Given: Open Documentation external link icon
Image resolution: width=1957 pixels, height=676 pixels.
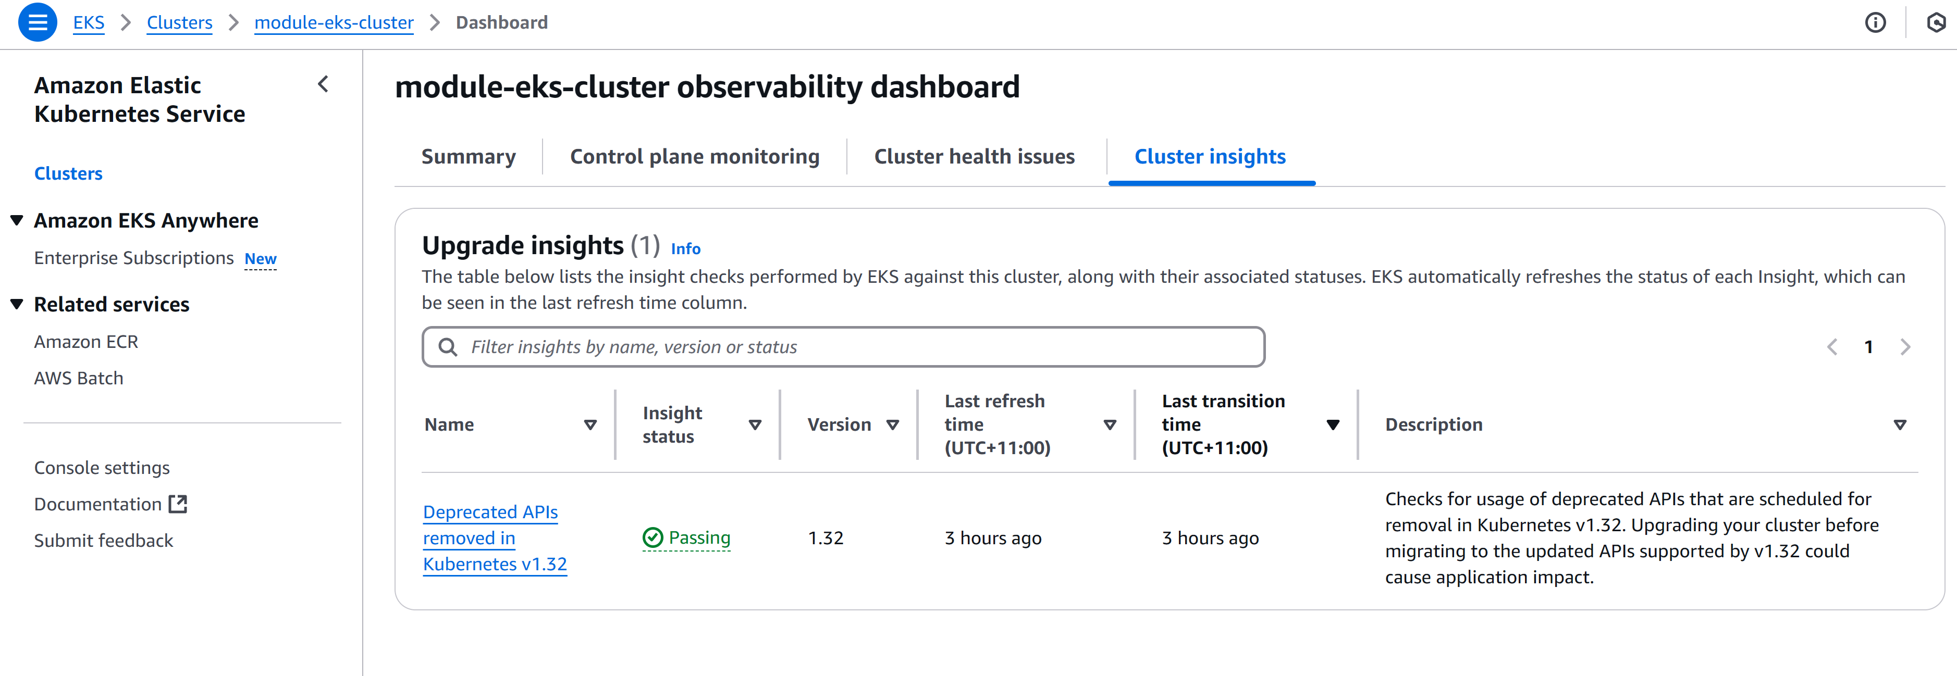Looking at the screenshot, I should [178, 504].
